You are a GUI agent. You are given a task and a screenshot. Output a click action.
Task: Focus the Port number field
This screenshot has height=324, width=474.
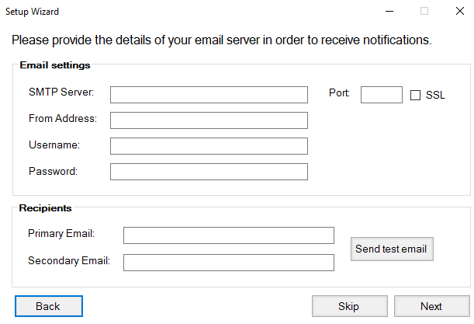click(382, 95)
